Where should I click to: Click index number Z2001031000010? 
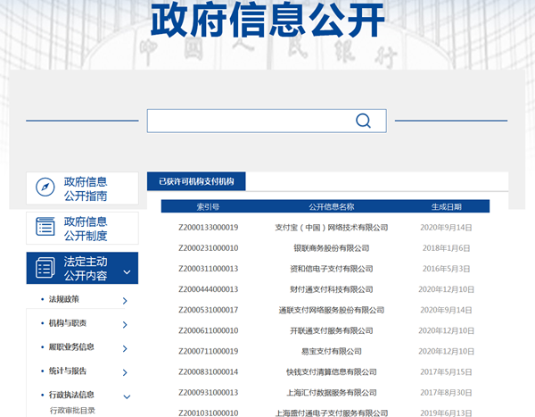click(208, 413)
